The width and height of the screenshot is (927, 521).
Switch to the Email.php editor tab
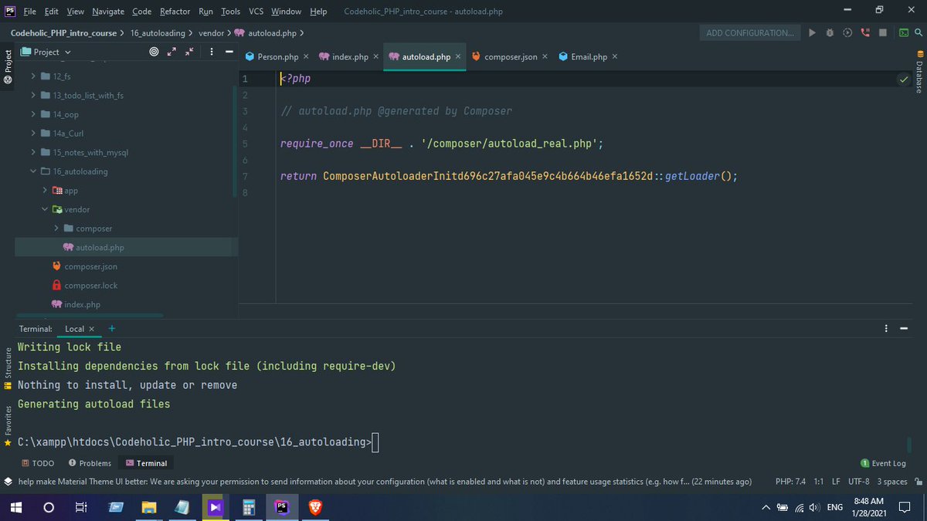click(x=589, y=56)
